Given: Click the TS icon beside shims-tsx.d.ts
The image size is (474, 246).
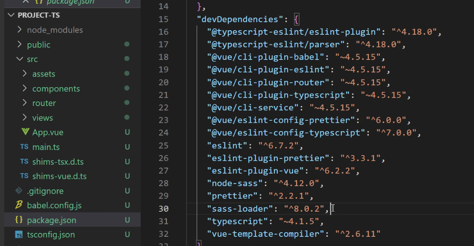Looking at the screenshot, I should tap(24, 161).
